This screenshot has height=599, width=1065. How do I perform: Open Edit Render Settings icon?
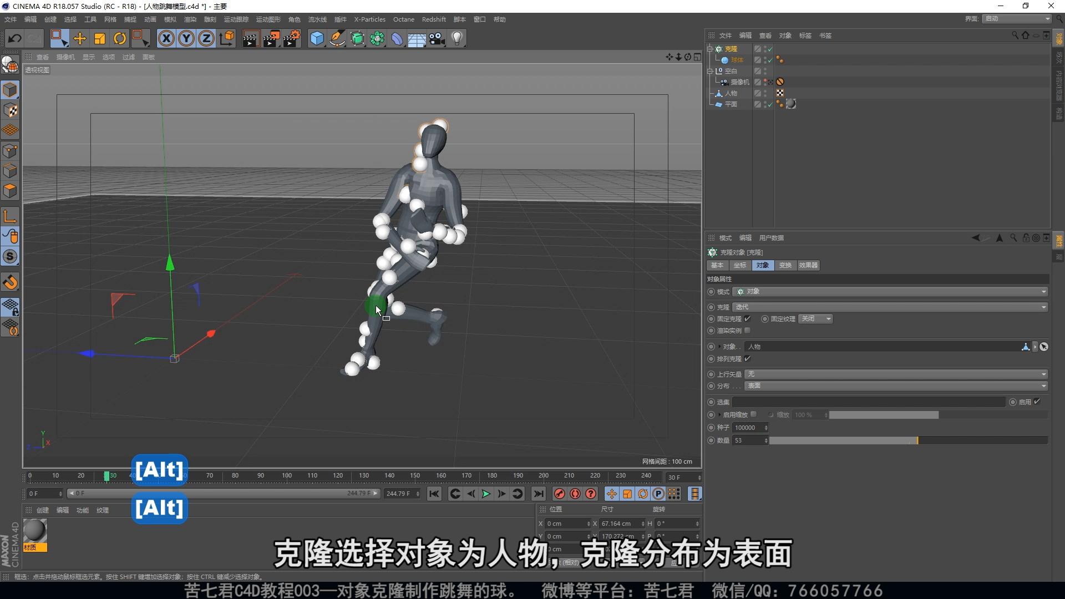coord(292,39)
